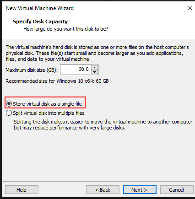Click the hard disk storage description paragraph
Viewport: 195px width, 199px height.
pos(97,53)
